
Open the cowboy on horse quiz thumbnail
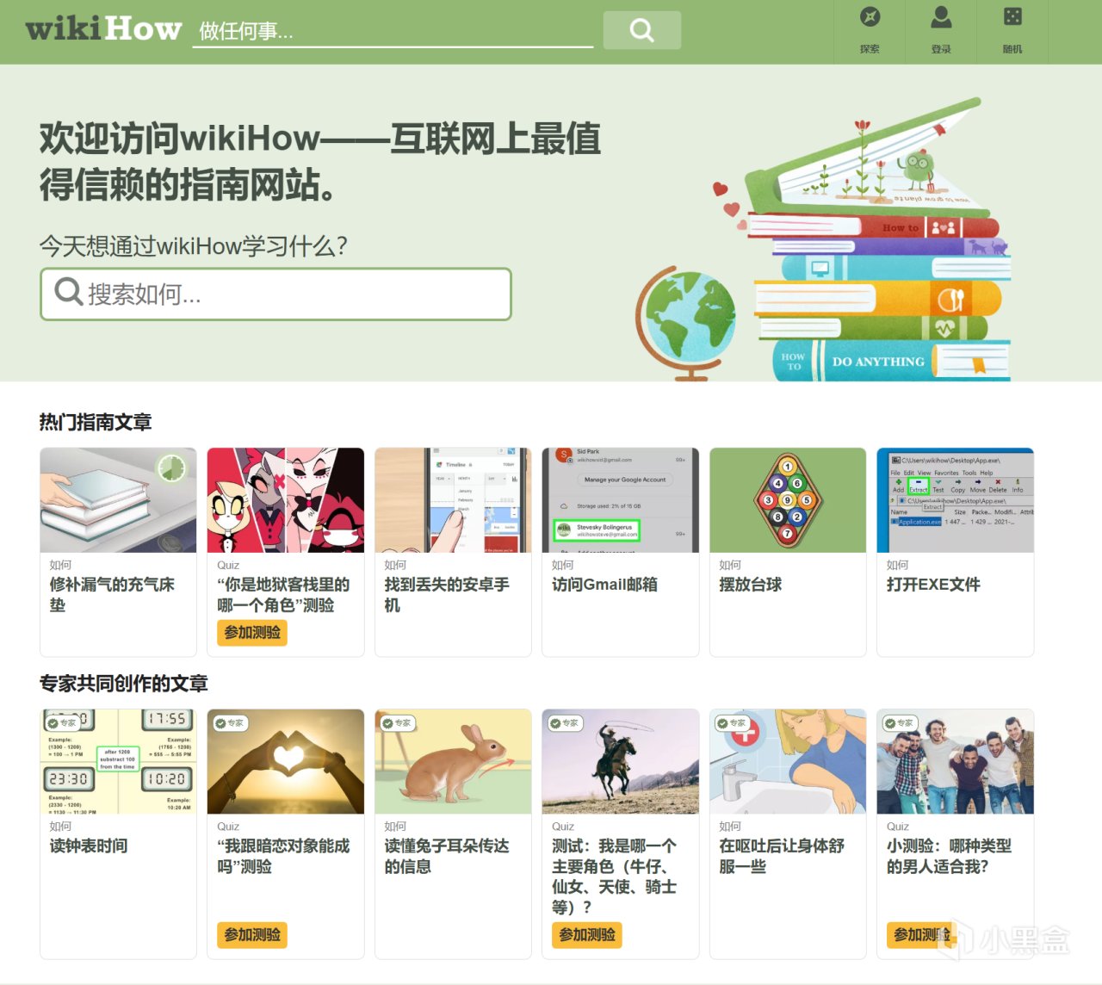620,762
